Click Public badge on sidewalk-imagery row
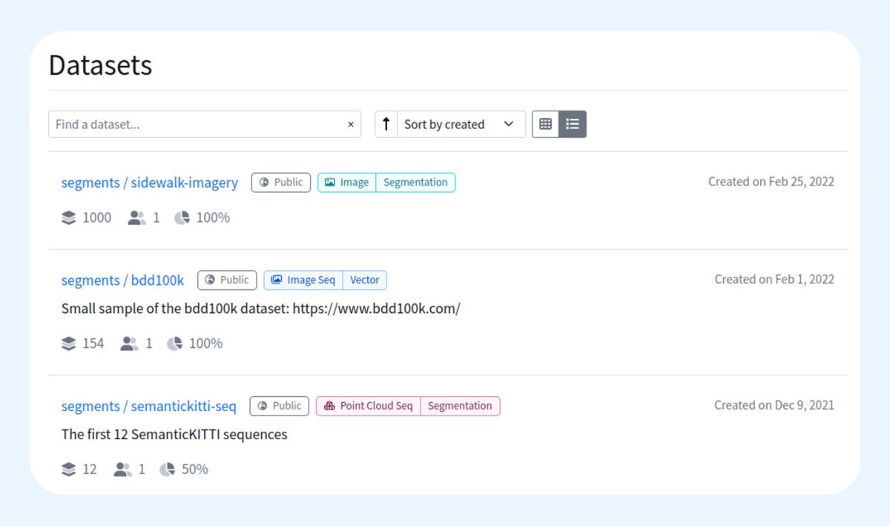890x526 pixels. pos(281,183)
